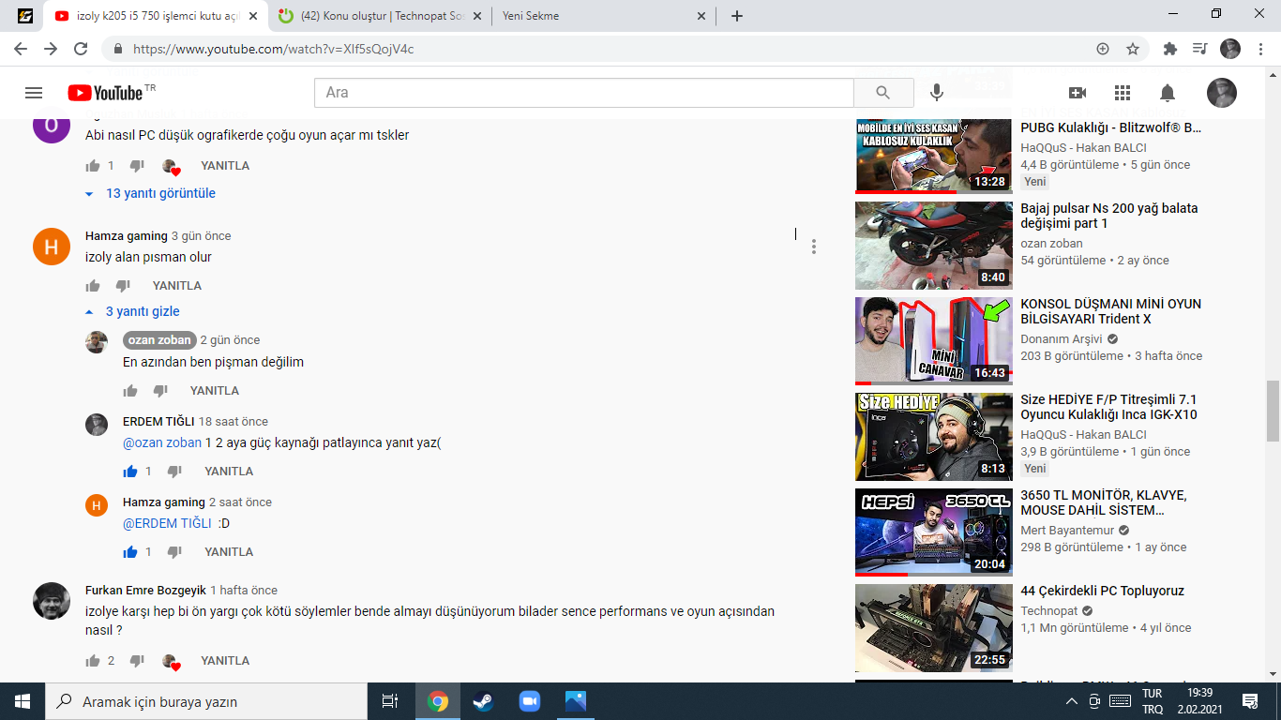Click the YouTube search input field
This screenshot has width=1281, height=720.
(584, 93)
